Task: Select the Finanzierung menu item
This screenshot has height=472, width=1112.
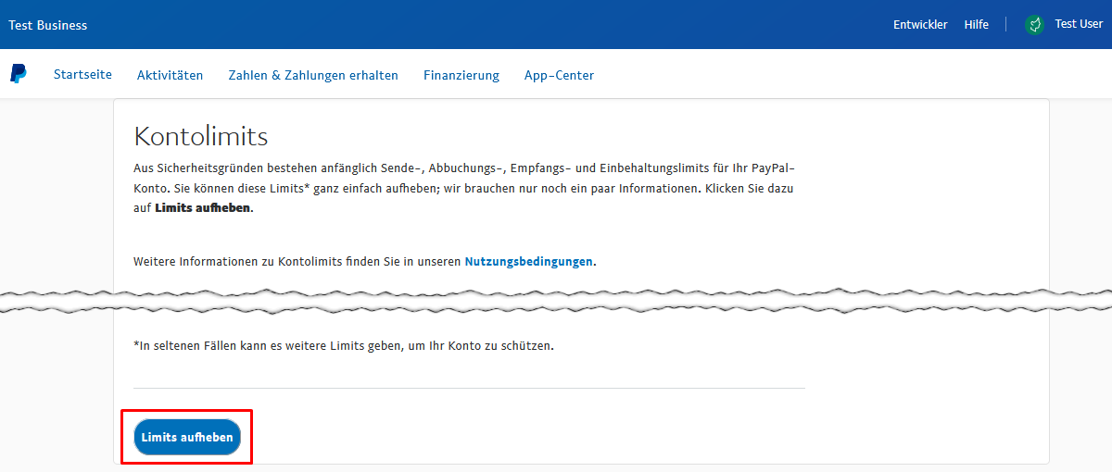Action: point(461,75)
